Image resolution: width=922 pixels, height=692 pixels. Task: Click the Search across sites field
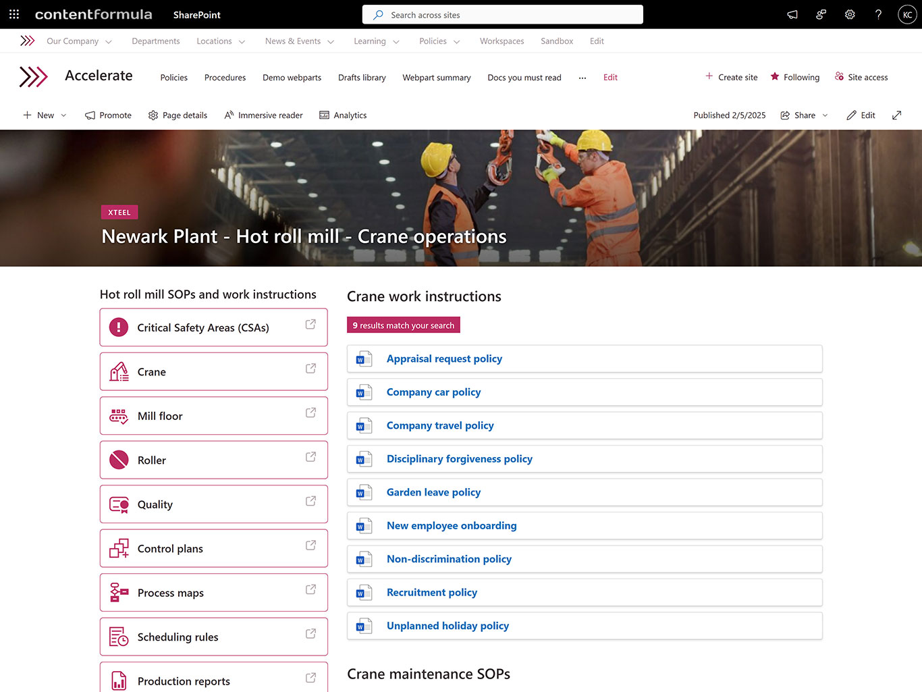point(502,15)
